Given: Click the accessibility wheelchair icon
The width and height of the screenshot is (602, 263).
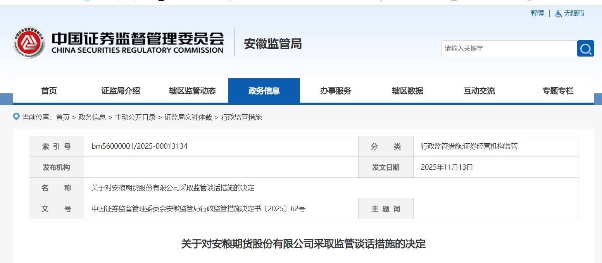Looking at the screenshot, I should (x=558, y=13).
